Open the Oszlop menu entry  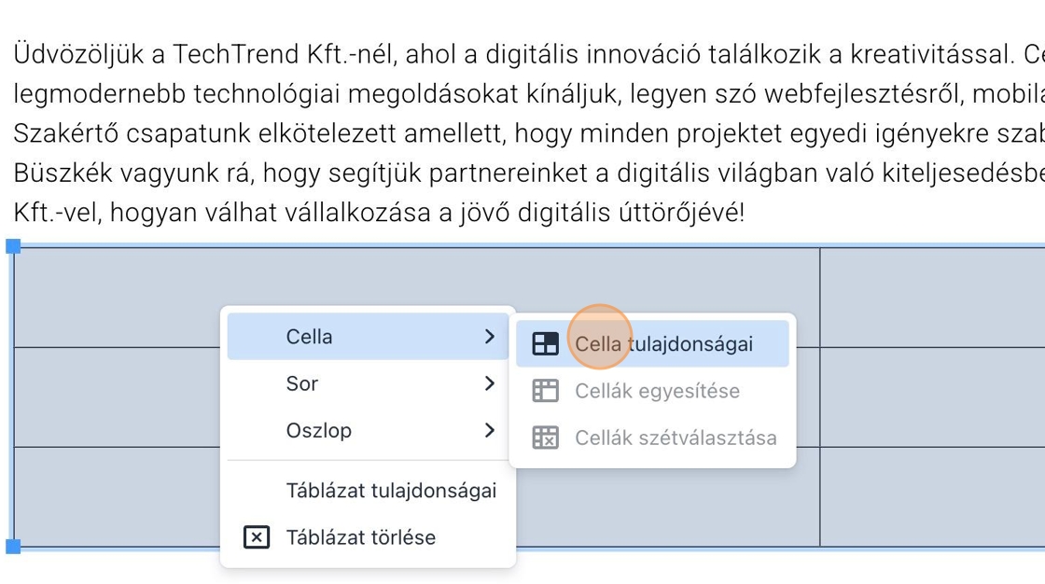(x=318, y=430)
